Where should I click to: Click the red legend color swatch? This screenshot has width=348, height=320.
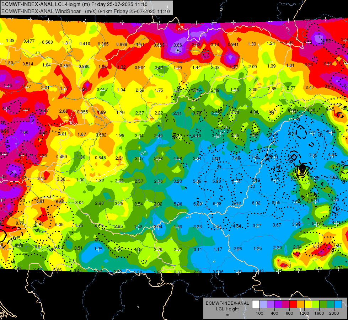click(x=293, y=304)
